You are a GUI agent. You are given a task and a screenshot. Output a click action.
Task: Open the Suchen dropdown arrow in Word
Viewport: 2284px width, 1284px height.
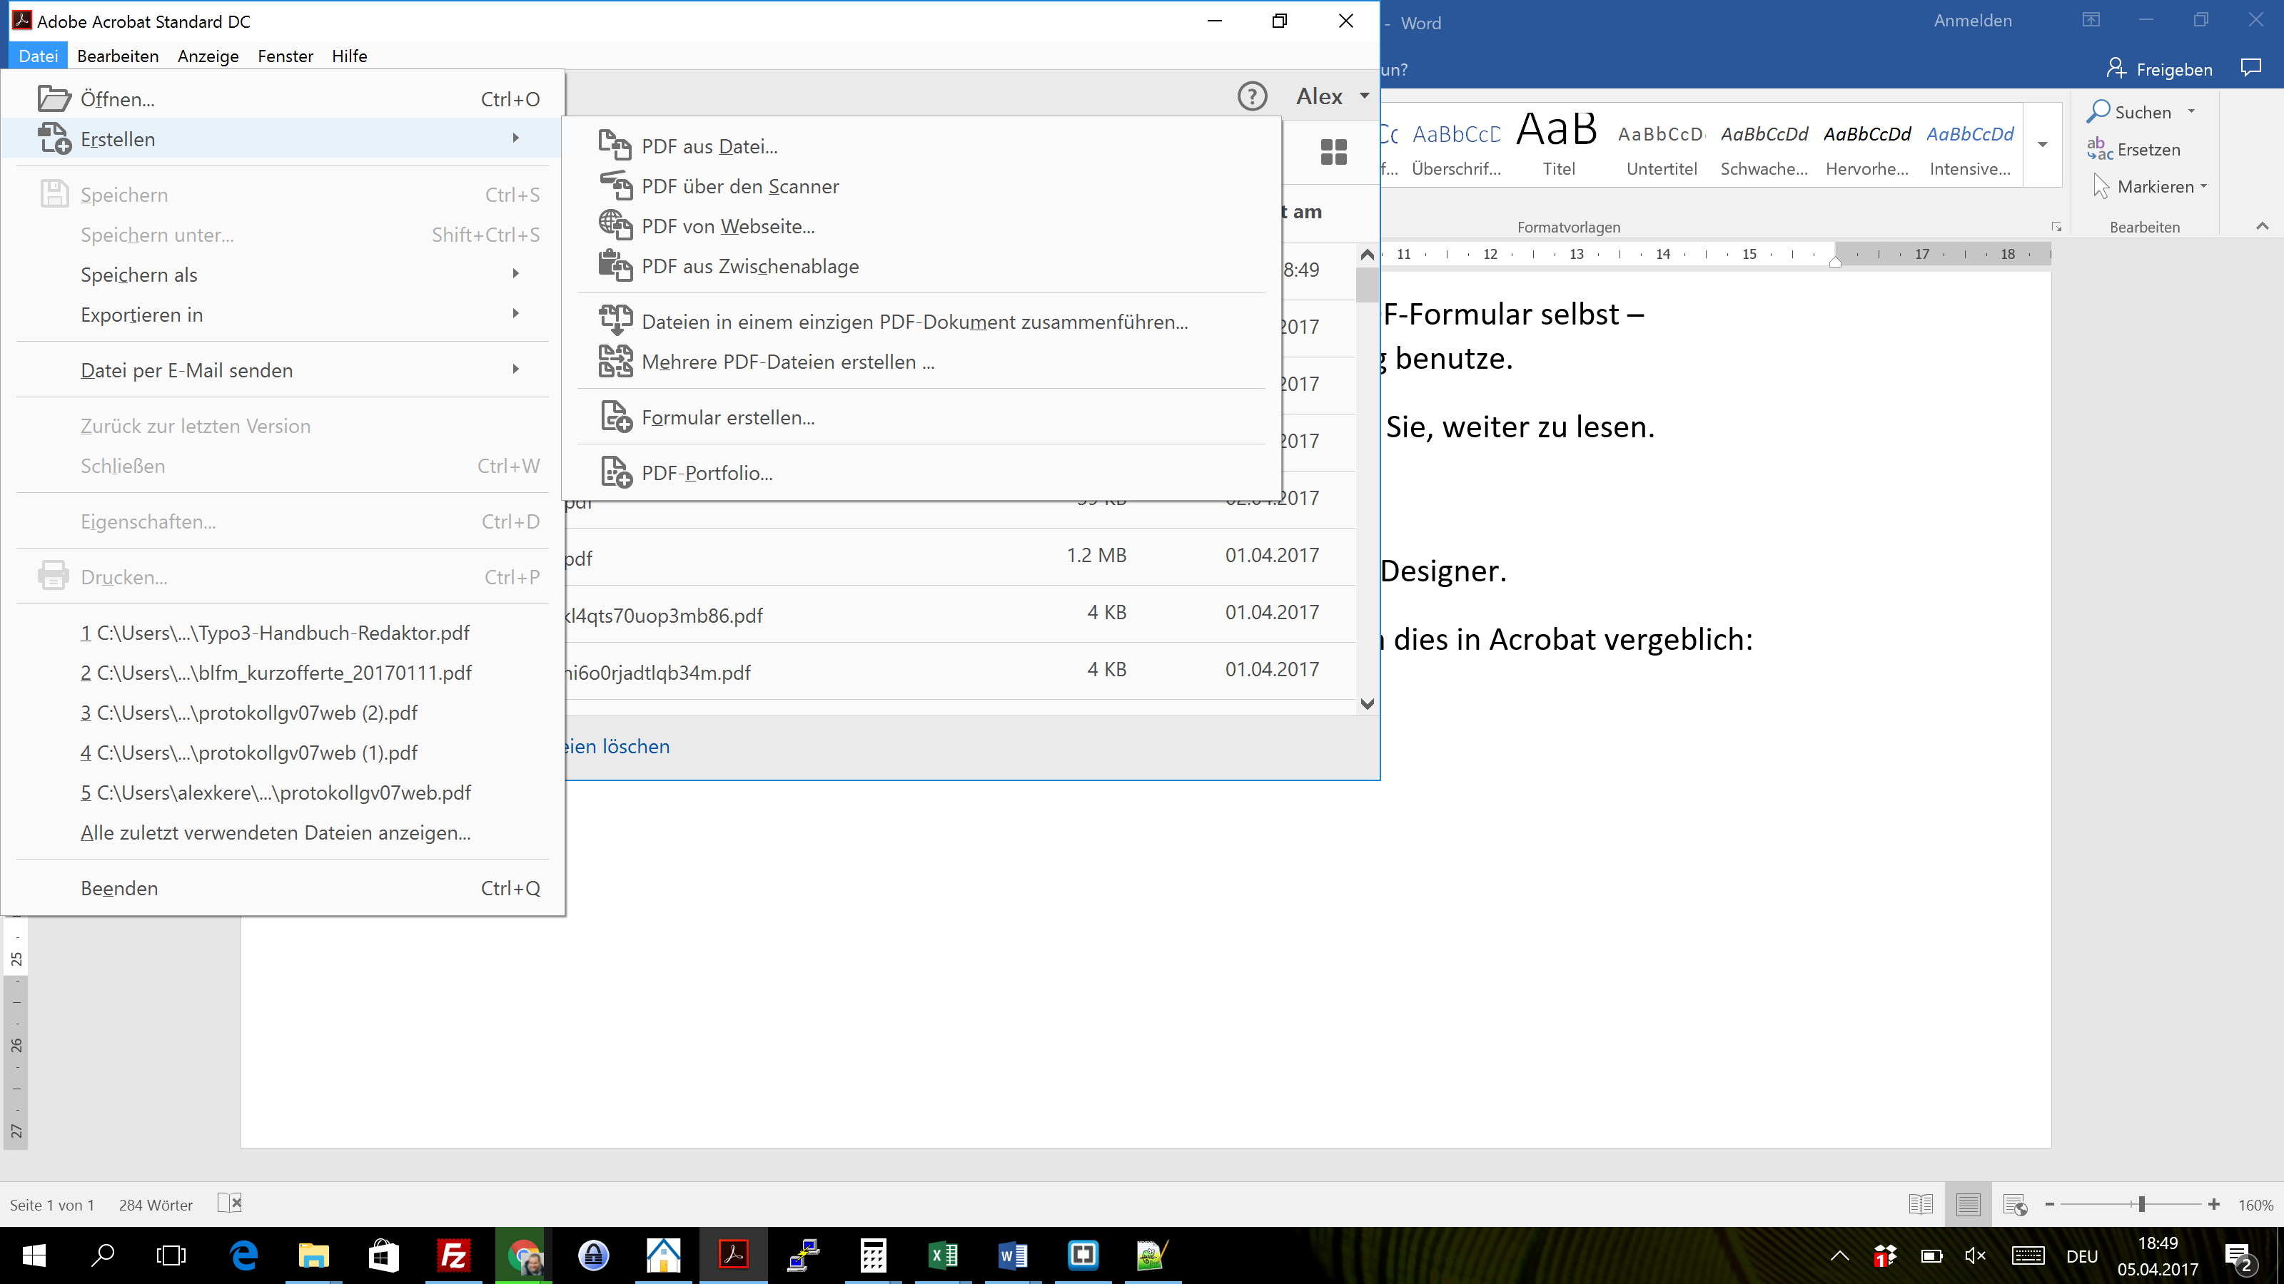(2192, 112)
